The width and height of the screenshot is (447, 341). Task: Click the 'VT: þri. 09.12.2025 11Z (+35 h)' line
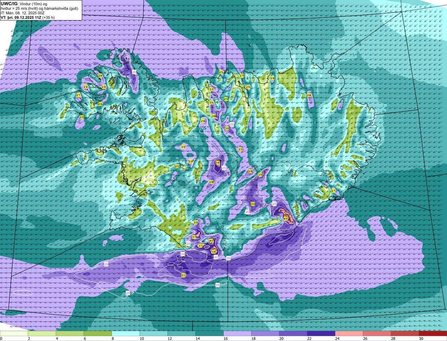coord(28,17)
